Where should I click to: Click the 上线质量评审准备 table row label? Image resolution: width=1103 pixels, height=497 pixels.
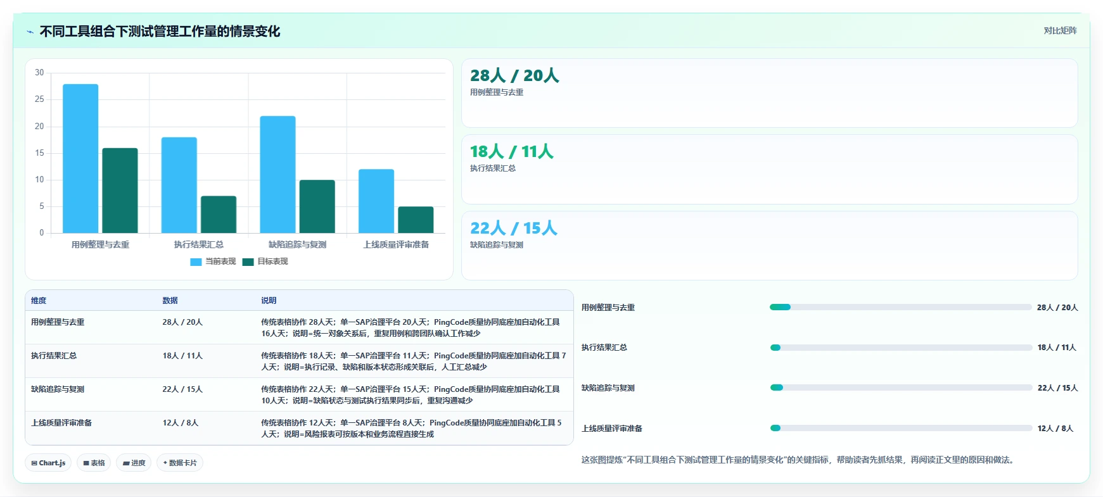coord(61,423)
